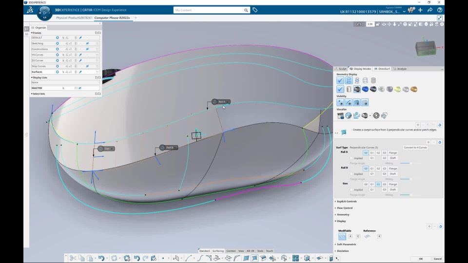Toggle the Gen Implied checkbox
This screenshot has height=263, width=468.
[351, 189]
